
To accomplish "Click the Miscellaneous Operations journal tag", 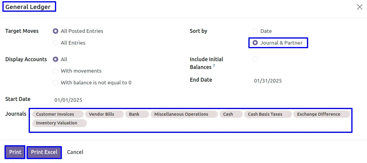I will tap(181, 114).
